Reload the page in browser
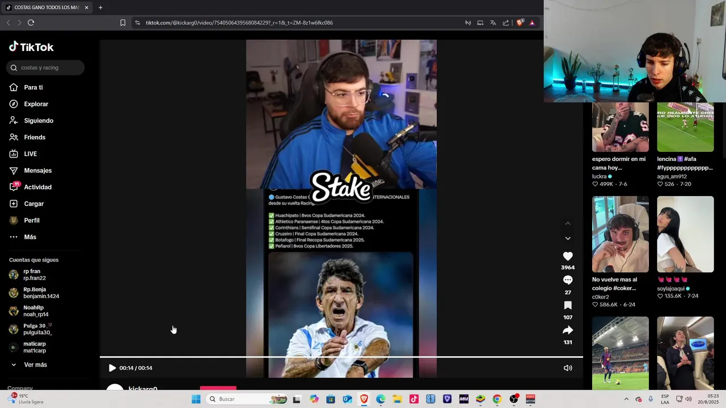Screen dimensions: 726x408 click(31, 23)
